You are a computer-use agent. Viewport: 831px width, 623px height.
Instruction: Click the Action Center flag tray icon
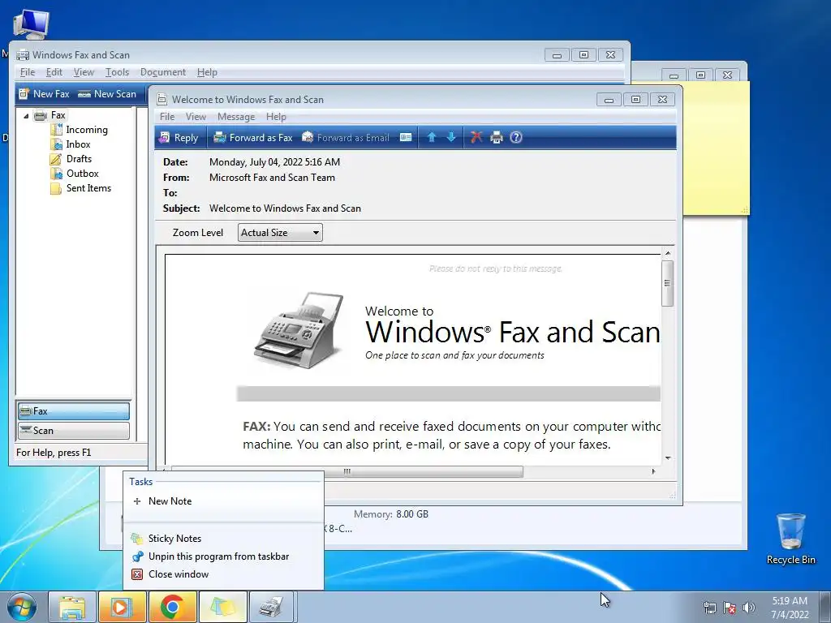pos(730,608)
